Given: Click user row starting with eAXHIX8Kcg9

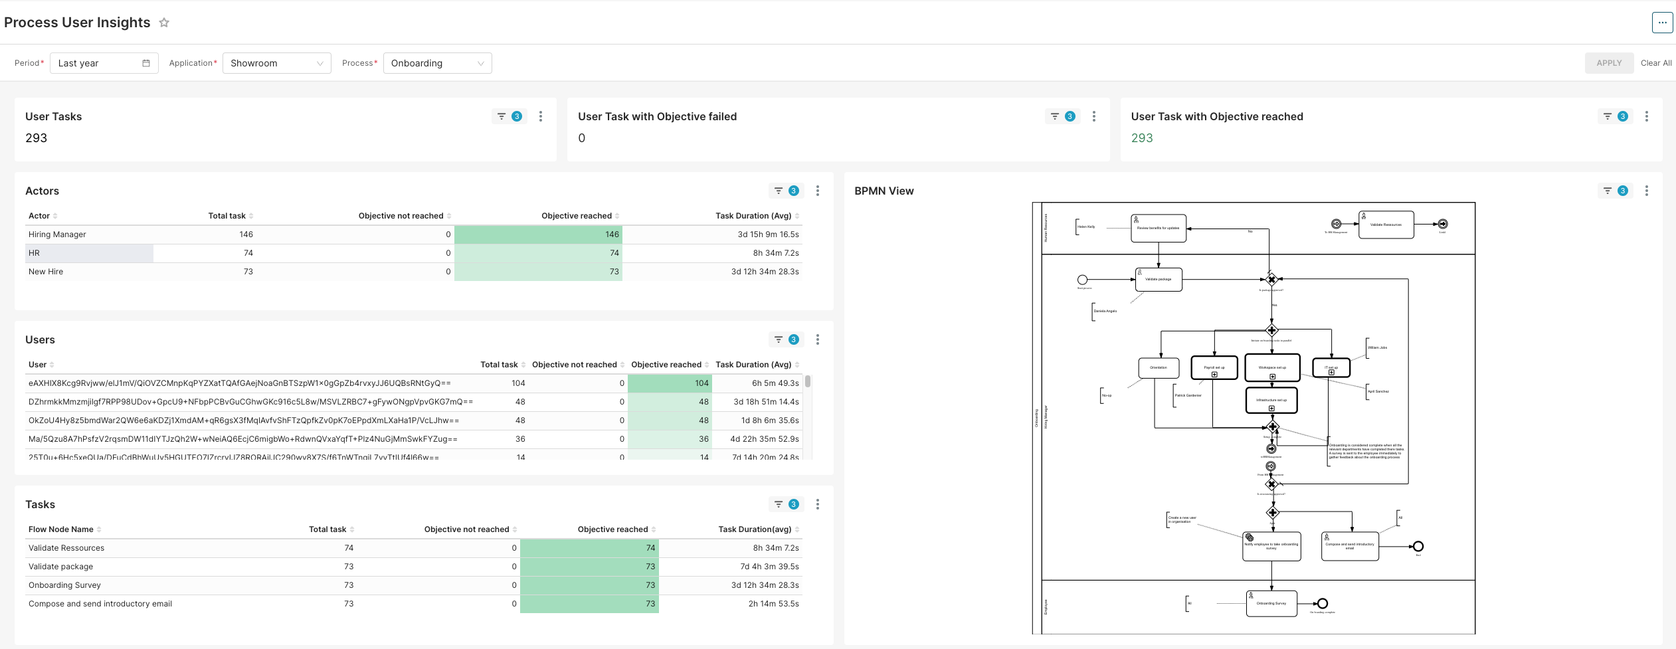Looking at the screenshot, I should tap(414, 383).
